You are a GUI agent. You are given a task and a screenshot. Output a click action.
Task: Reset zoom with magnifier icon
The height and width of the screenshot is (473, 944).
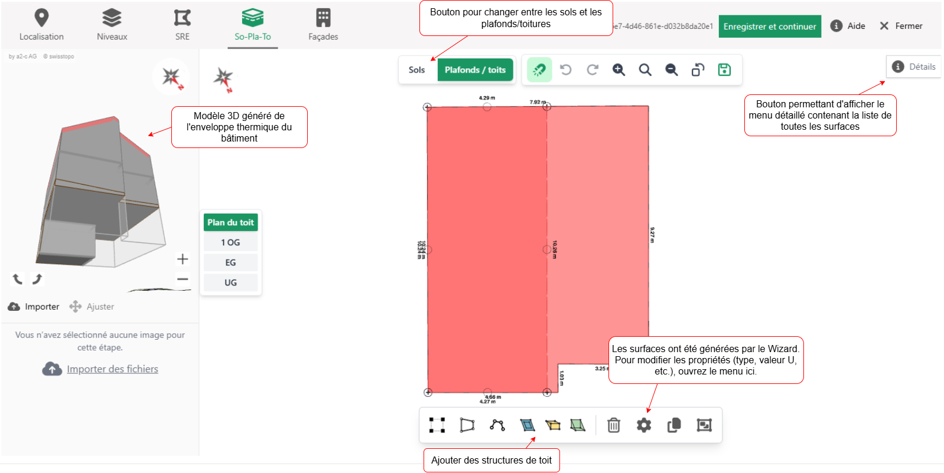point(645,70)
